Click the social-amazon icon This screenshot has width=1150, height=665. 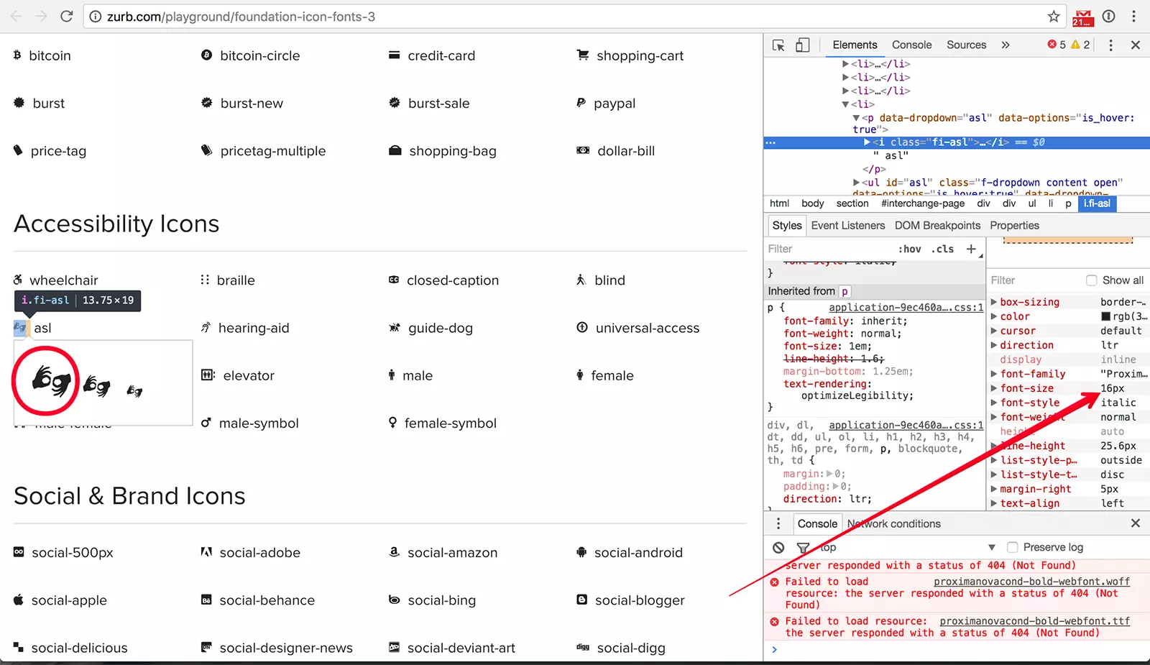394,551
